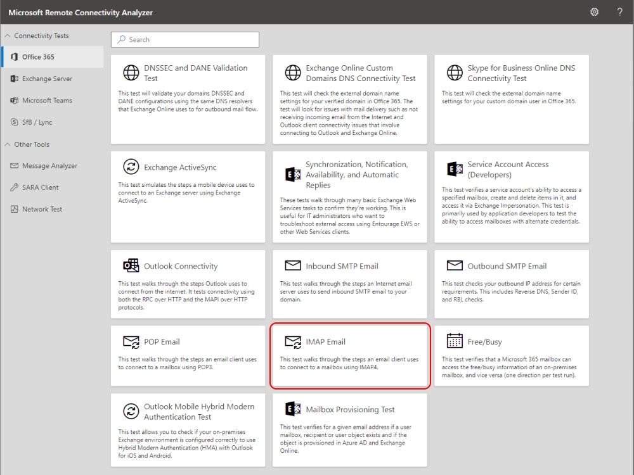Click the Inbound SMTP Email envelope icon
Viewport: 634px width, 475px height.
tap(293, 265)
